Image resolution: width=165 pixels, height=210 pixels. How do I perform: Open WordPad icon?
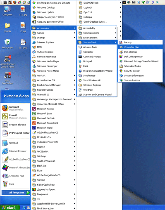[x=80, y=90]
